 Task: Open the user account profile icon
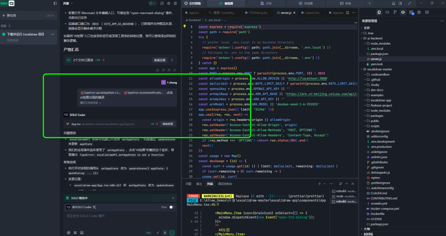(x=175, y=3)
